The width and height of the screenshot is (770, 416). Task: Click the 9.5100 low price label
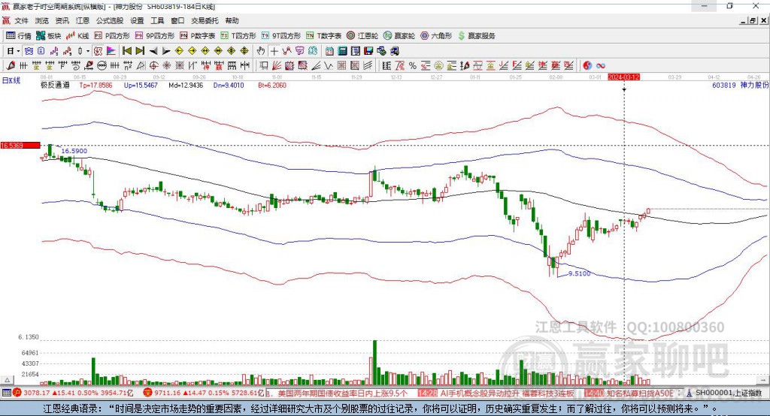point(580,273)
